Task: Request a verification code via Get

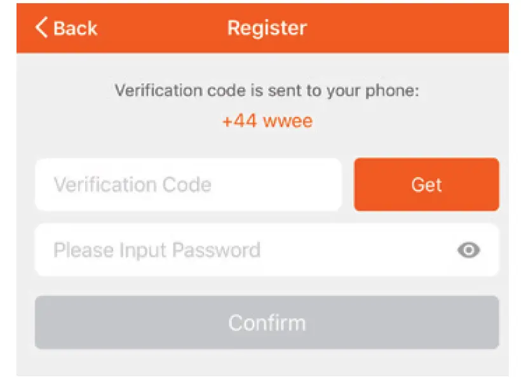Action: [426, 185]
